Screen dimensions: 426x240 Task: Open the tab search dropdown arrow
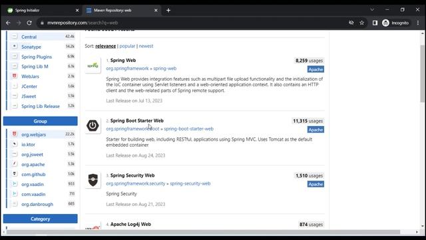pyautogui.click(x=372, y=10)
